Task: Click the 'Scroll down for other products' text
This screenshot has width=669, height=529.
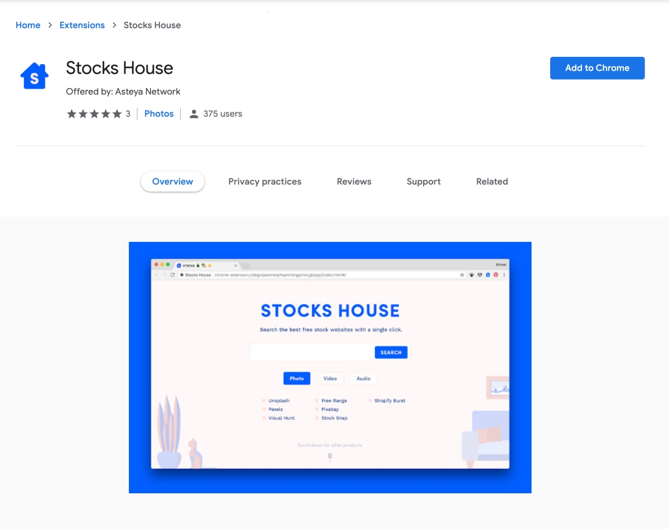Action: (330, 445)
